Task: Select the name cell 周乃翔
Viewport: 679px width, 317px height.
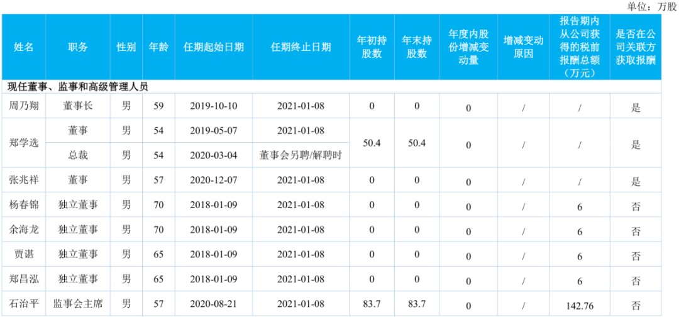Action: (x=23, y=106)
